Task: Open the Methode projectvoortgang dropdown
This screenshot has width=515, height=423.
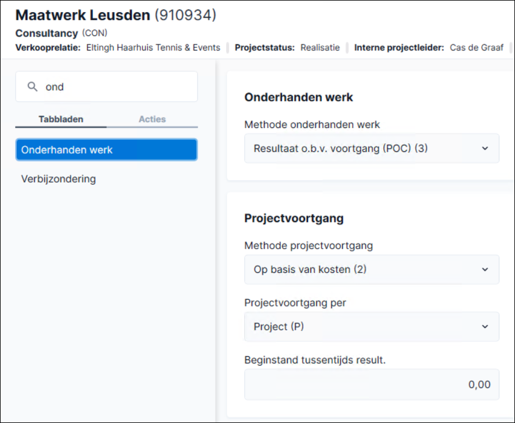Action: [372, 269]
